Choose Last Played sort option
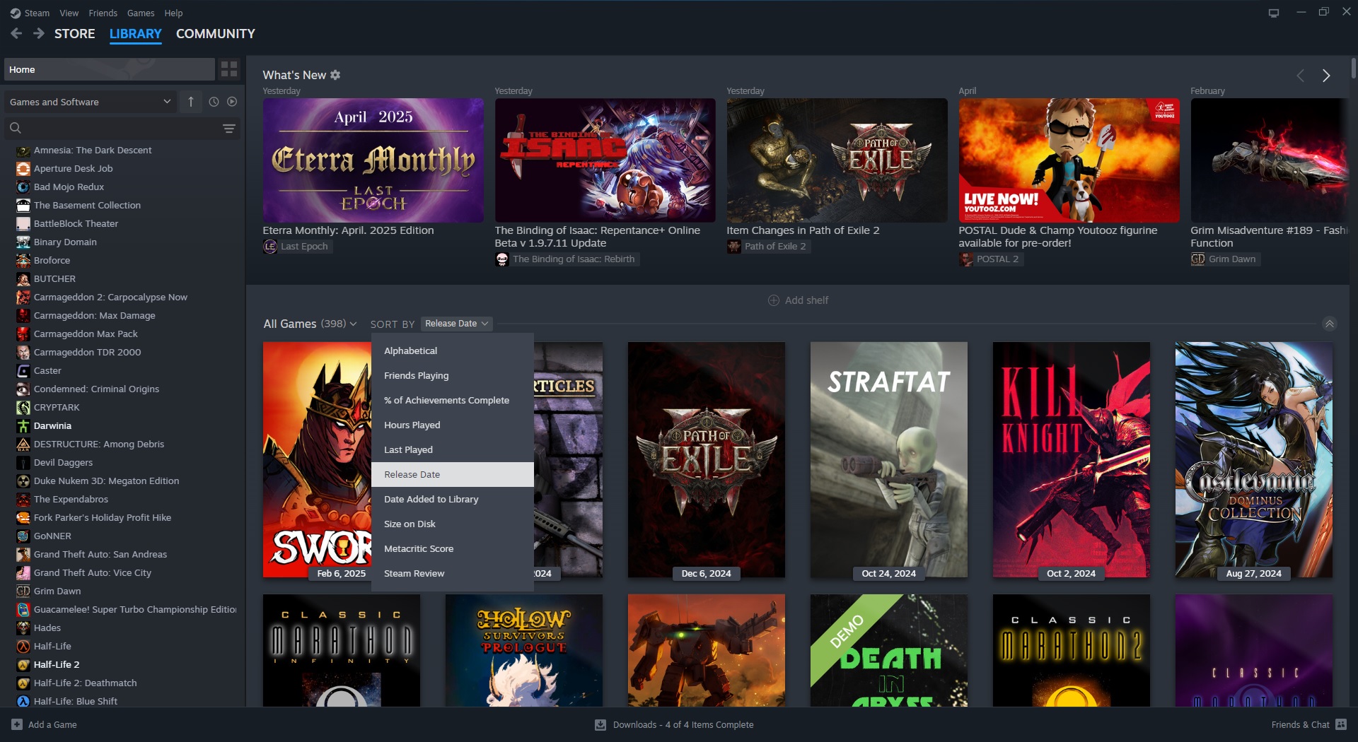The width and height of the screenshot is (1358, 742). pyautogui.click(x=453, y=449)
